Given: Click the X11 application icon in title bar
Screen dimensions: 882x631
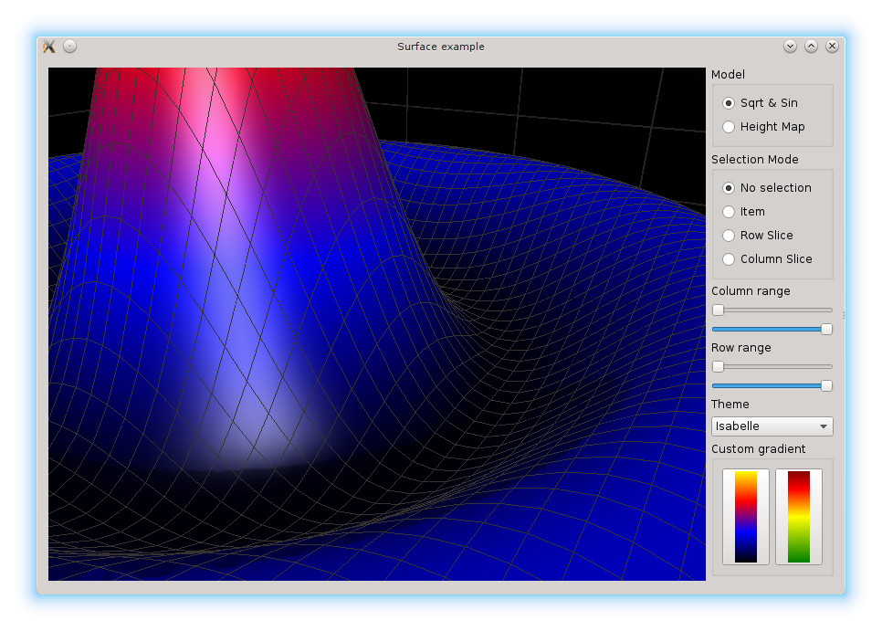Looking at the screenshot, I should [49, 47].
